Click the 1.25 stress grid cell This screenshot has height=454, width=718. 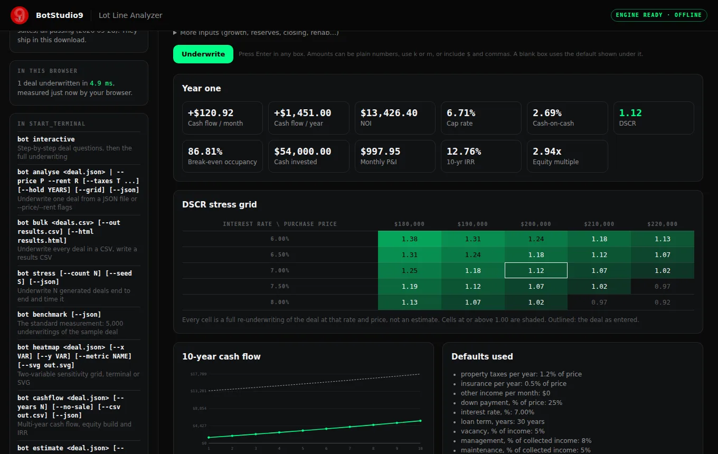pos(410,271)
